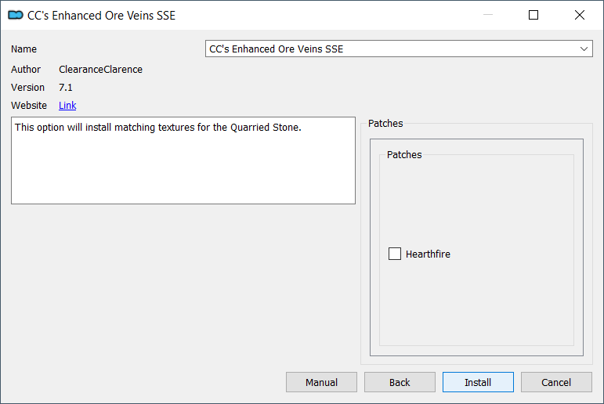604x404 pixels.
Task: Switch to Manual installation
Action: point(321,382)
